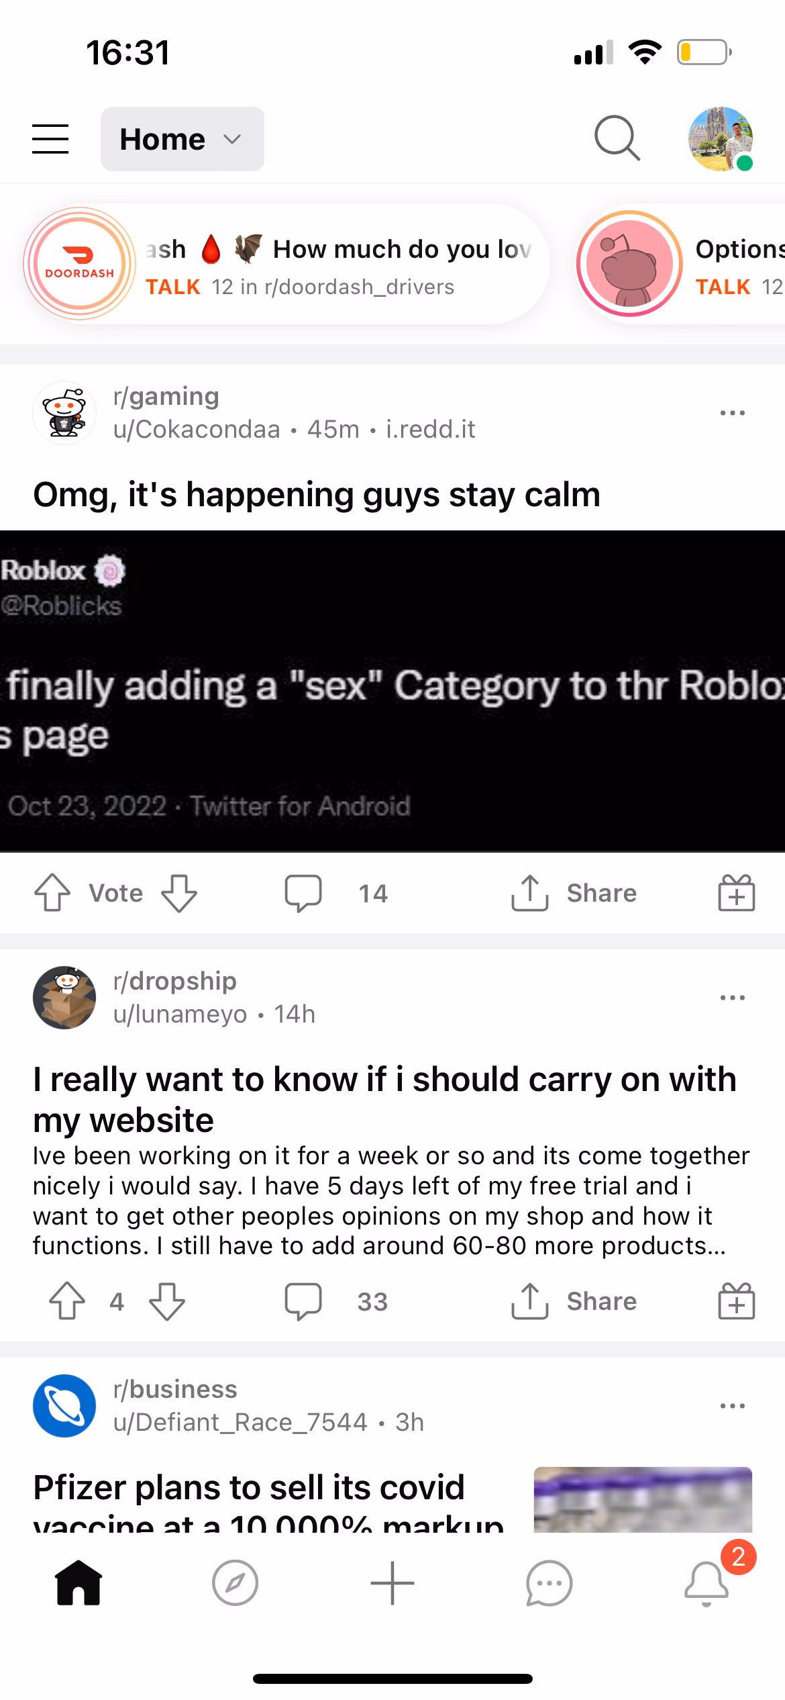The height and width of the screenshot is (1700, 785).
Task: Give an award to the gaming post
Action: [x=737, y=893]
